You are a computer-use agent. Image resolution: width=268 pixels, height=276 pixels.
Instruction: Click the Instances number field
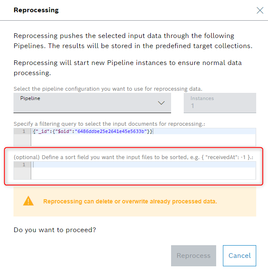coord(220,106)
